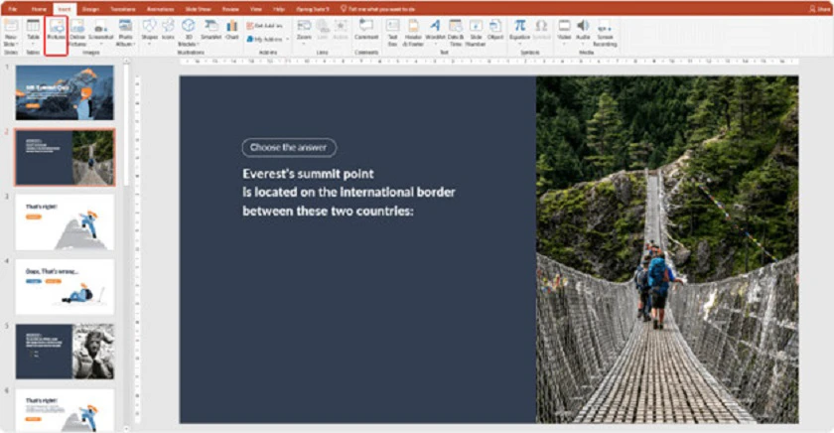
Task: Select slide 2 thumbnail with bridge photo
Action: point(65,158)
